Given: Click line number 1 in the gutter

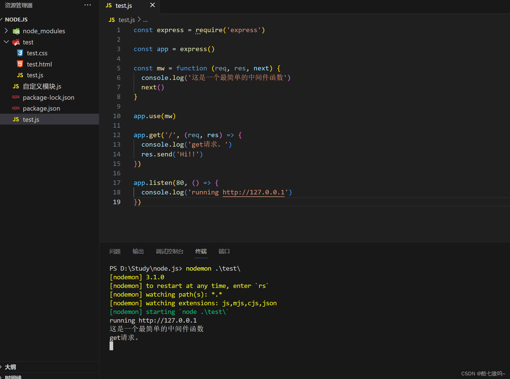Looking at the screenshot, I should pyautogui.click(x=118, y=30).
